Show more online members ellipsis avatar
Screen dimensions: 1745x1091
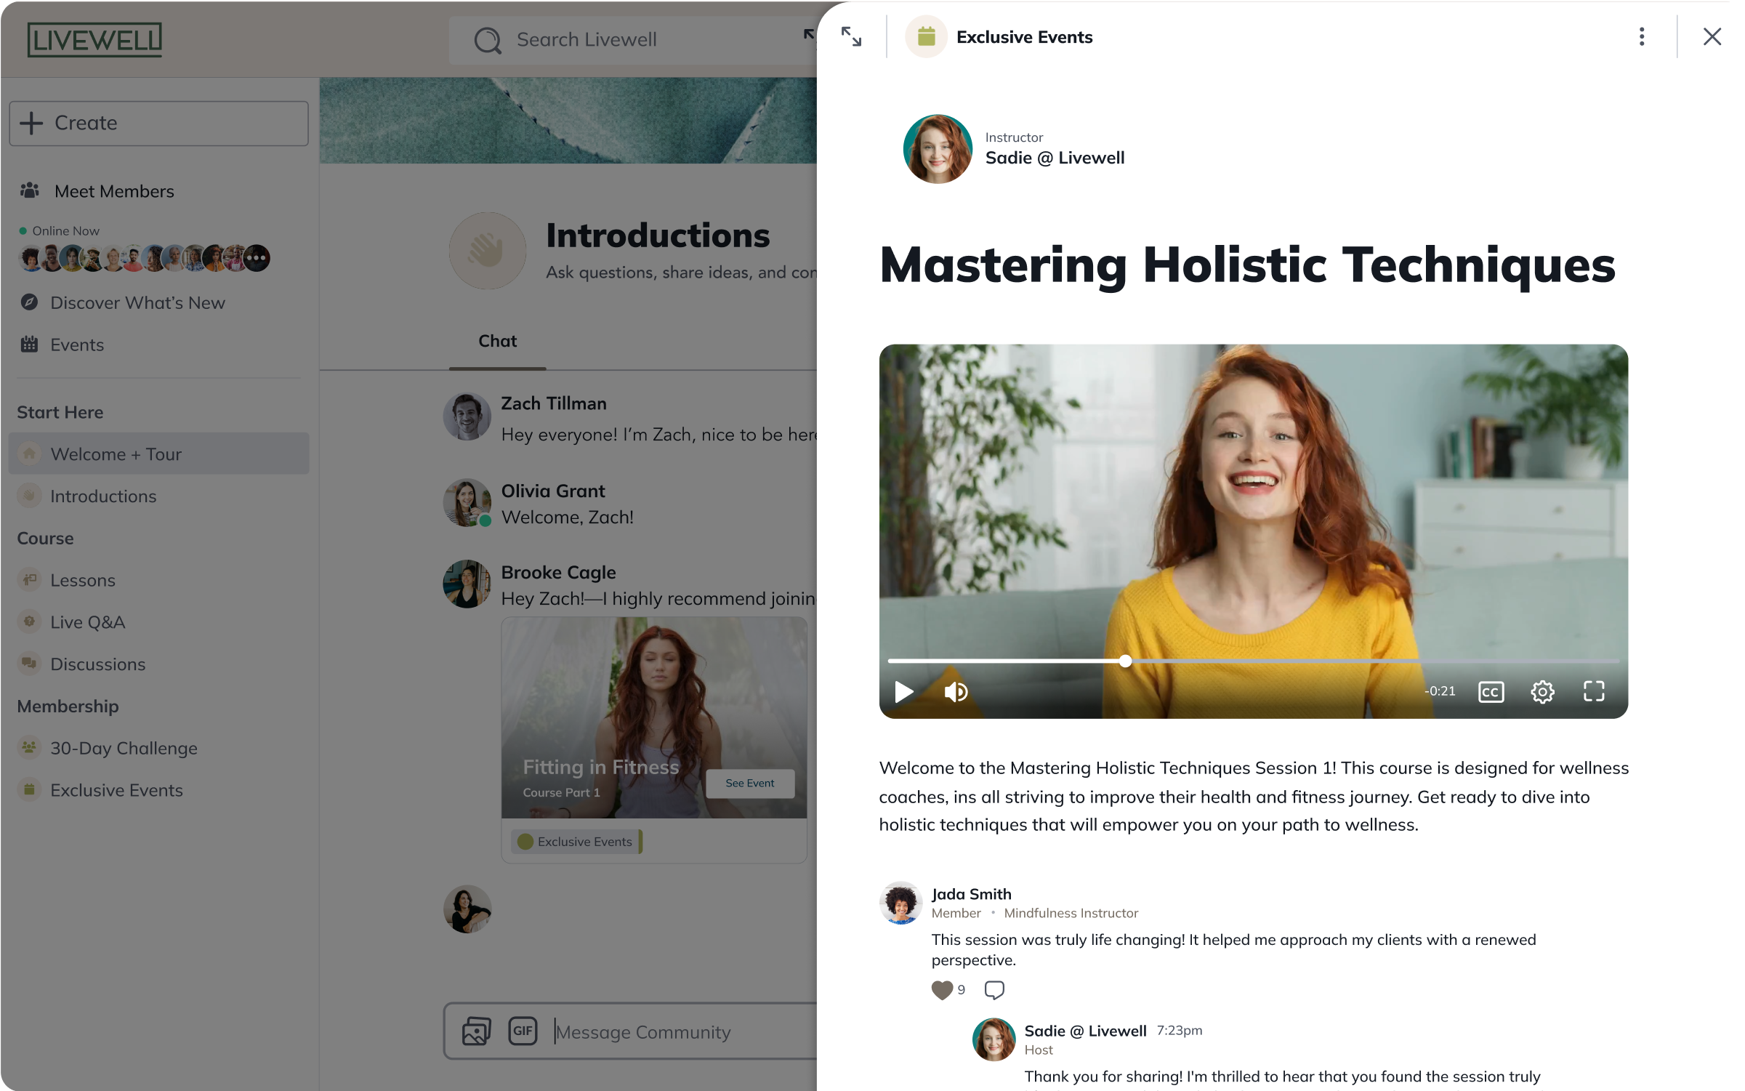point(257,258)
